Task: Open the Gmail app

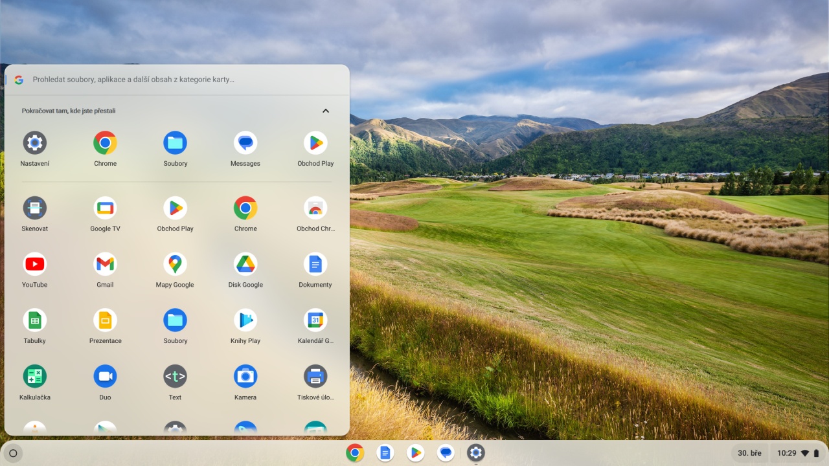Action: (x=105, y=271)
